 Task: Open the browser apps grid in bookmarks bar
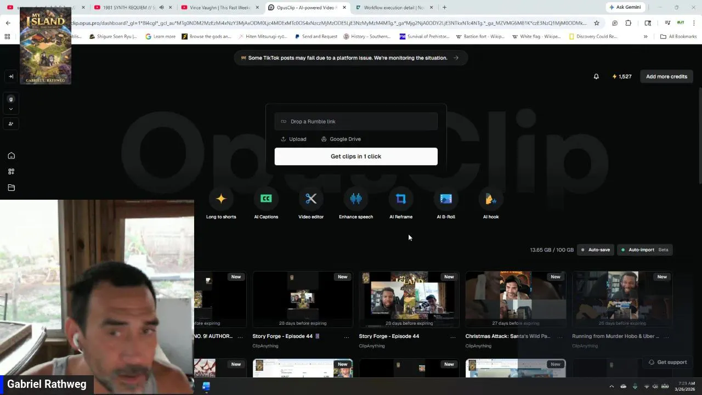click(7, 37)
